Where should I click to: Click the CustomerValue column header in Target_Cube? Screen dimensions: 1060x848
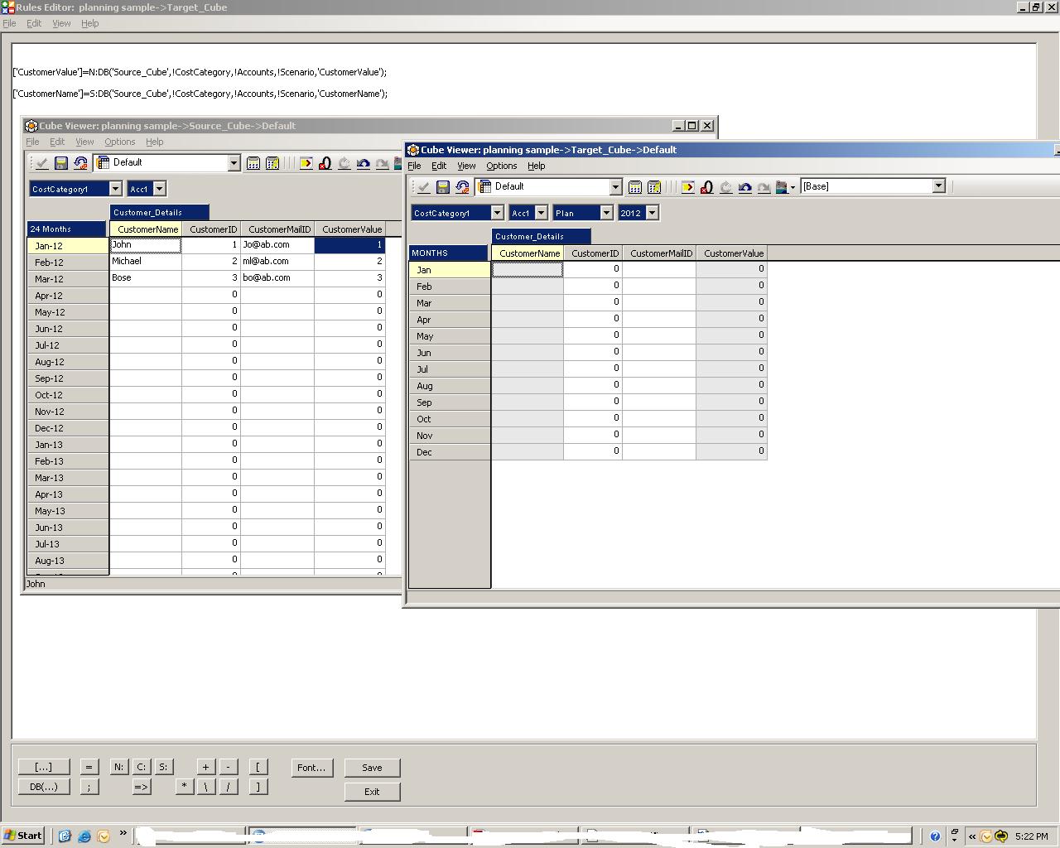(x=732, y=253)
